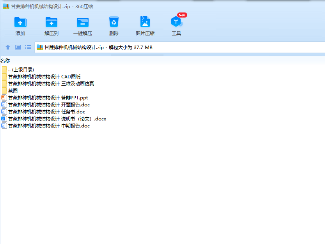The height and width of the screenshot is (244, 325).
Task: Click the 一键解压 one-click extract icon
Action: (x=82, y=22)
